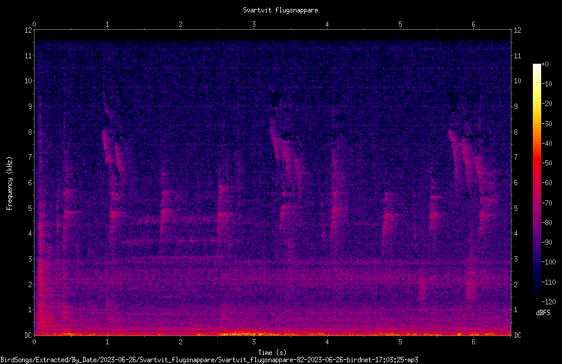Click the "-90" color scale label

(x=547, y=242)
